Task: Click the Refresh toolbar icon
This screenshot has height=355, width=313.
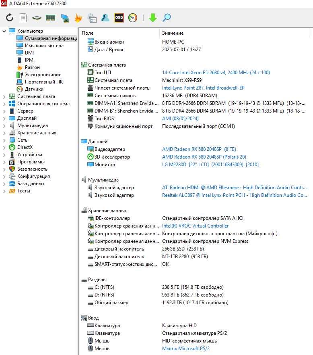Action: point(10,18)
